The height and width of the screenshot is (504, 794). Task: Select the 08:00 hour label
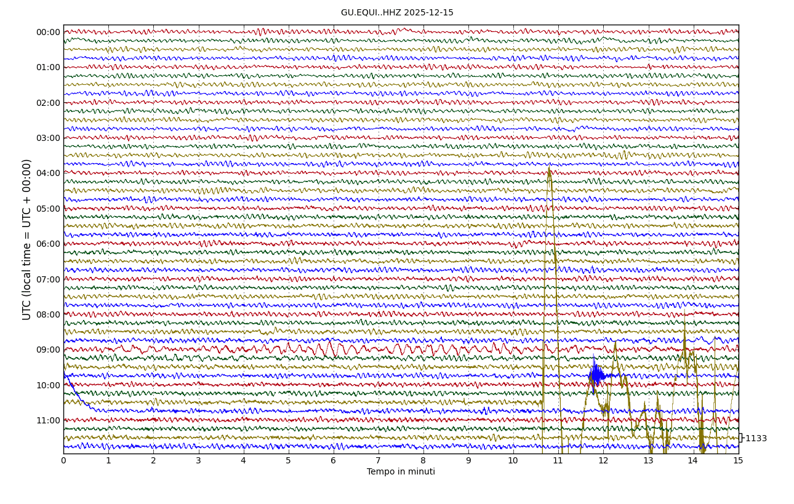(48, 315)
